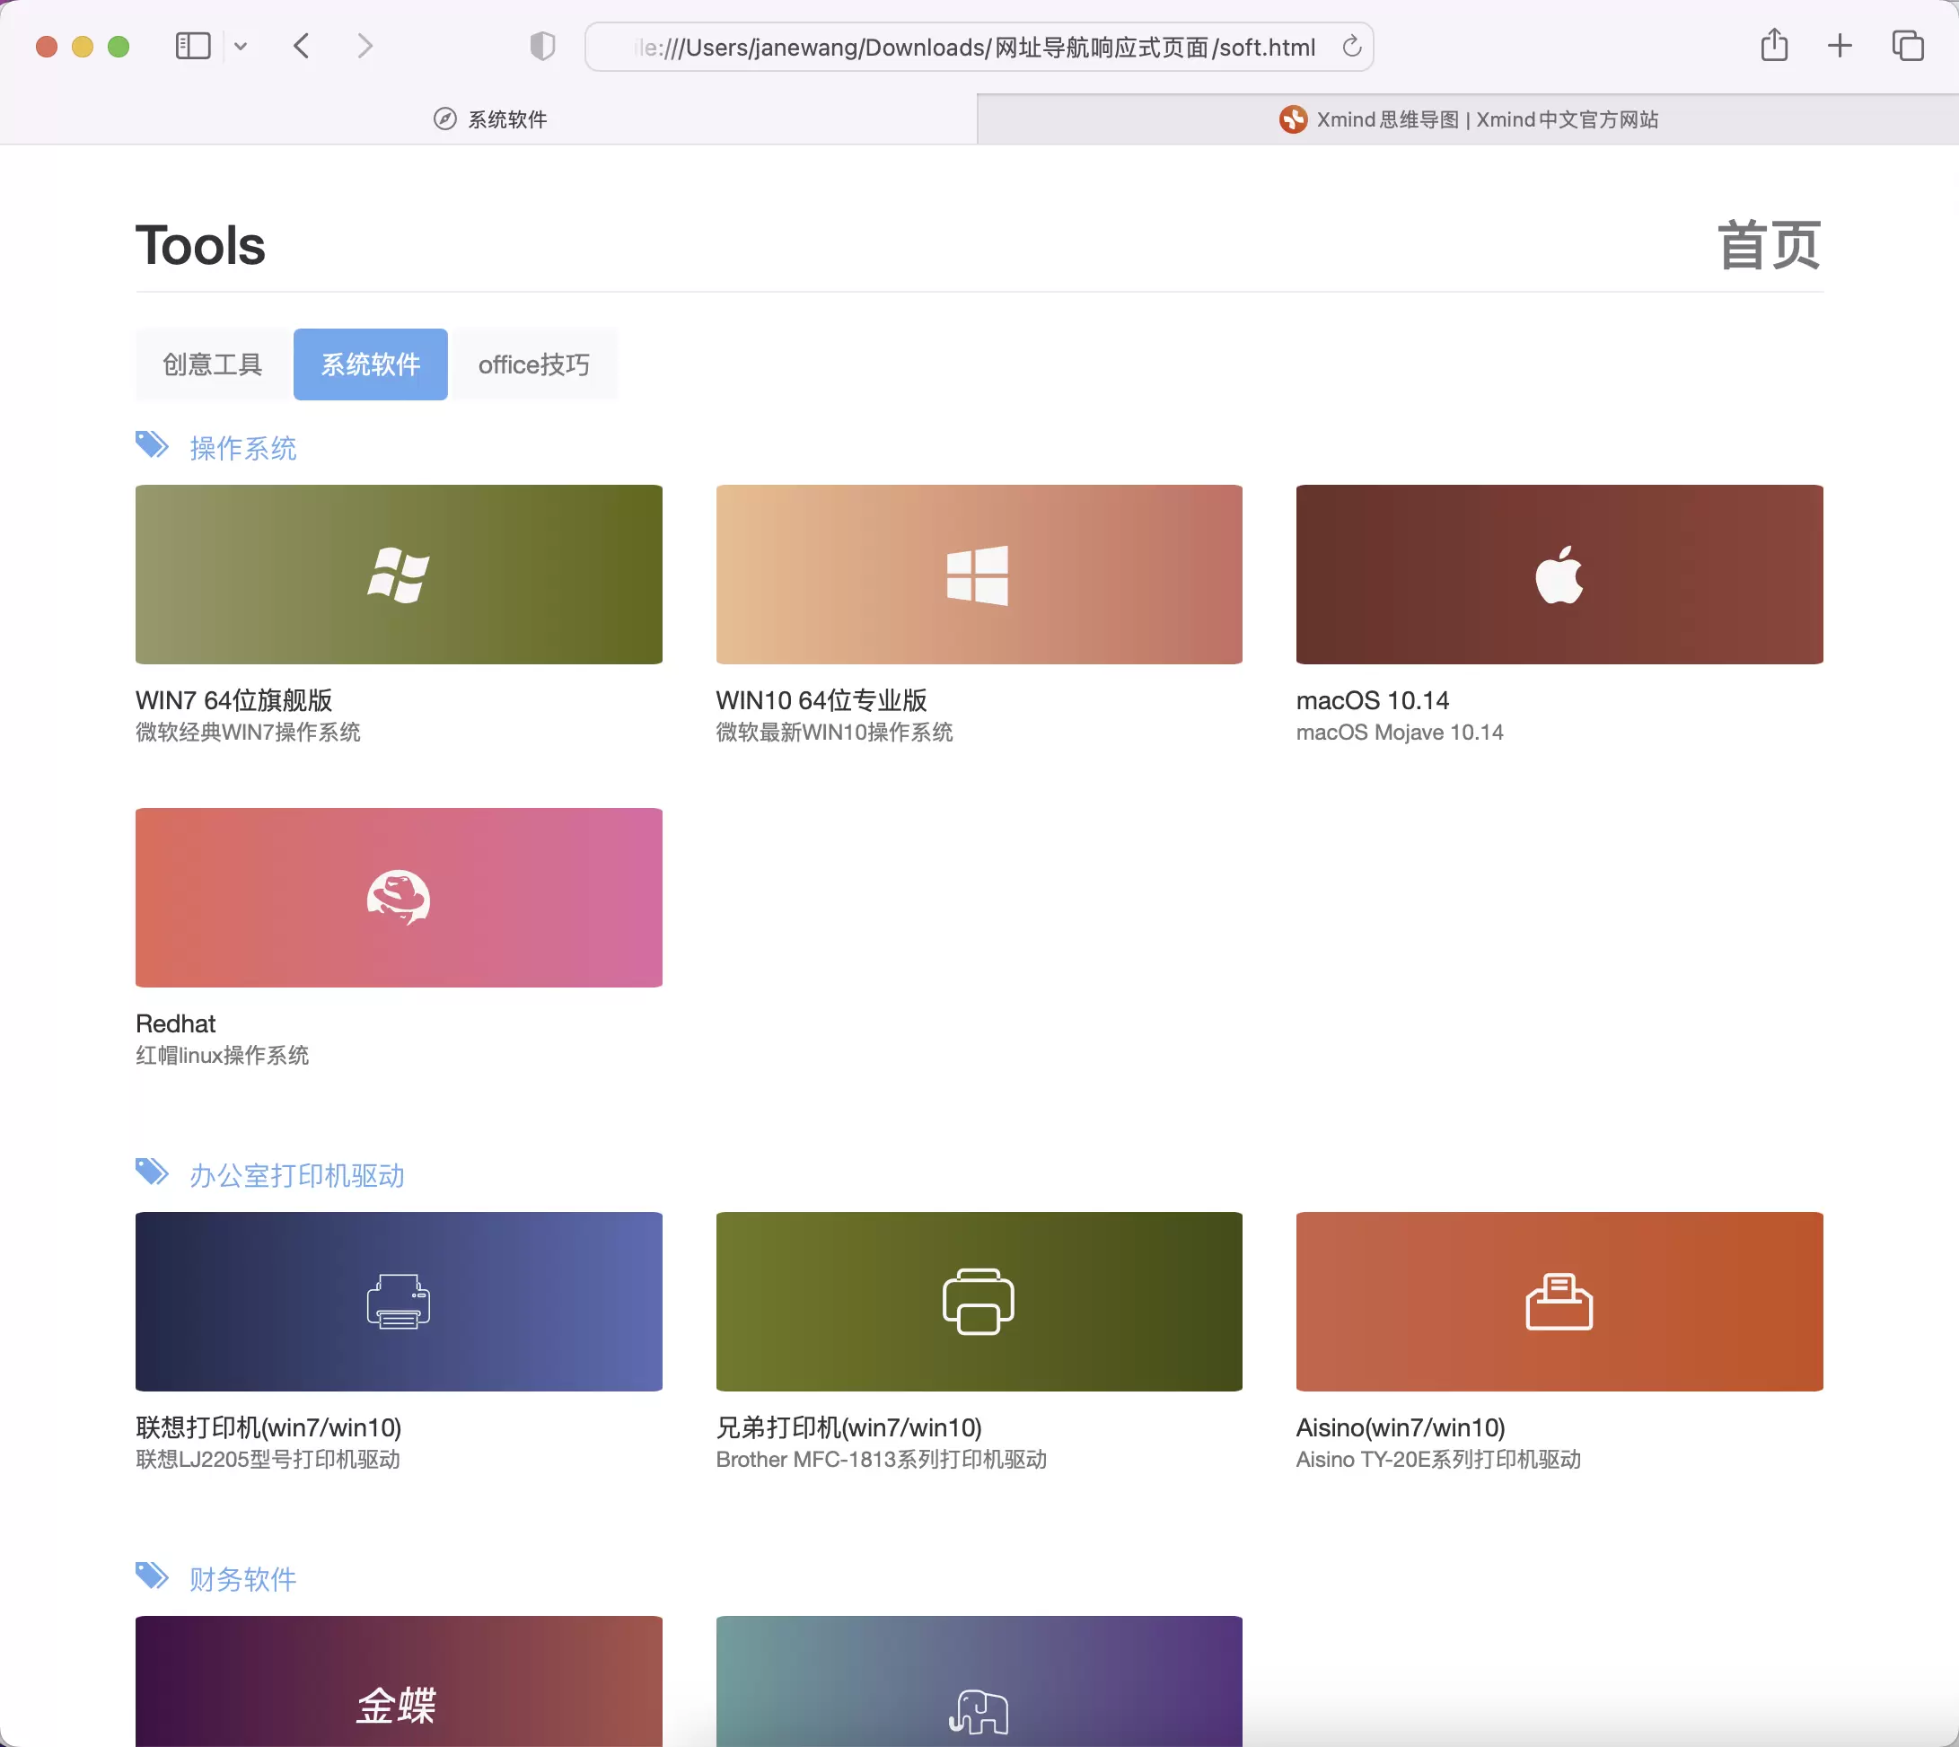Open the sidebar options dropdown chevron

[x=241, y=46]
